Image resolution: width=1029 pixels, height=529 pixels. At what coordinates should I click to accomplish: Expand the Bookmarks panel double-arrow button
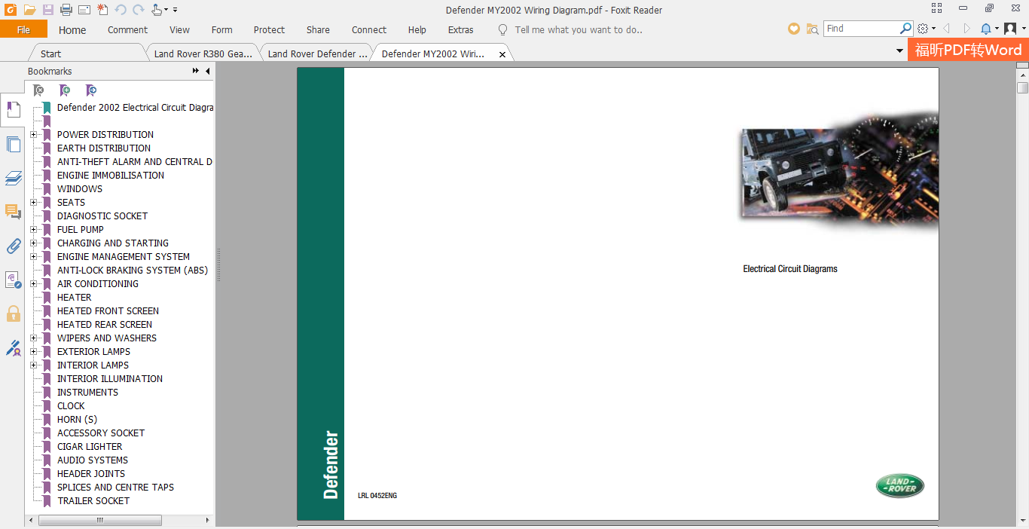196,71
